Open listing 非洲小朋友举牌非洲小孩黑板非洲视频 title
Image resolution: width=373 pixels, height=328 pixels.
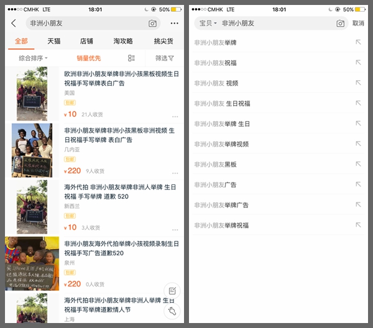pos(119,135)
